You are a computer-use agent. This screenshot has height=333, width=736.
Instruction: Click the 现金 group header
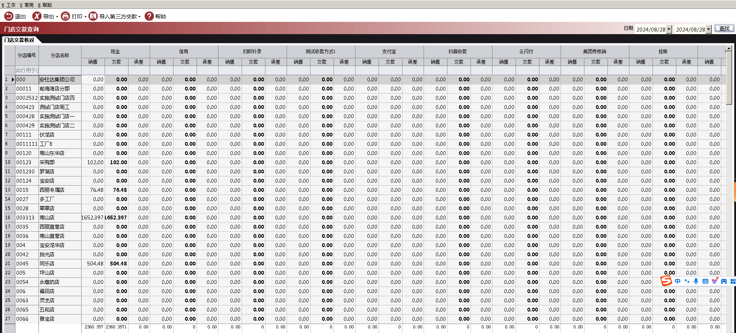[115, 51]
